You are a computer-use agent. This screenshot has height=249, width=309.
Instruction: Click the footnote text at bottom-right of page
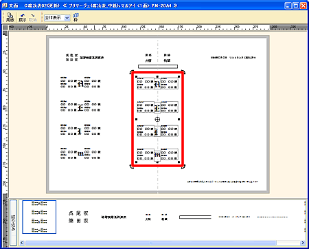[x=222, y=182]
